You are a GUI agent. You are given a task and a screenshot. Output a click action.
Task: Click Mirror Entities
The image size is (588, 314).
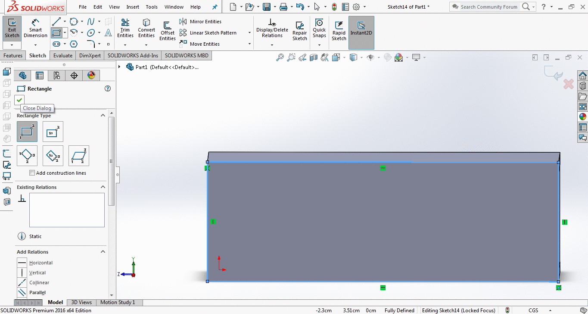coord(201,22)
